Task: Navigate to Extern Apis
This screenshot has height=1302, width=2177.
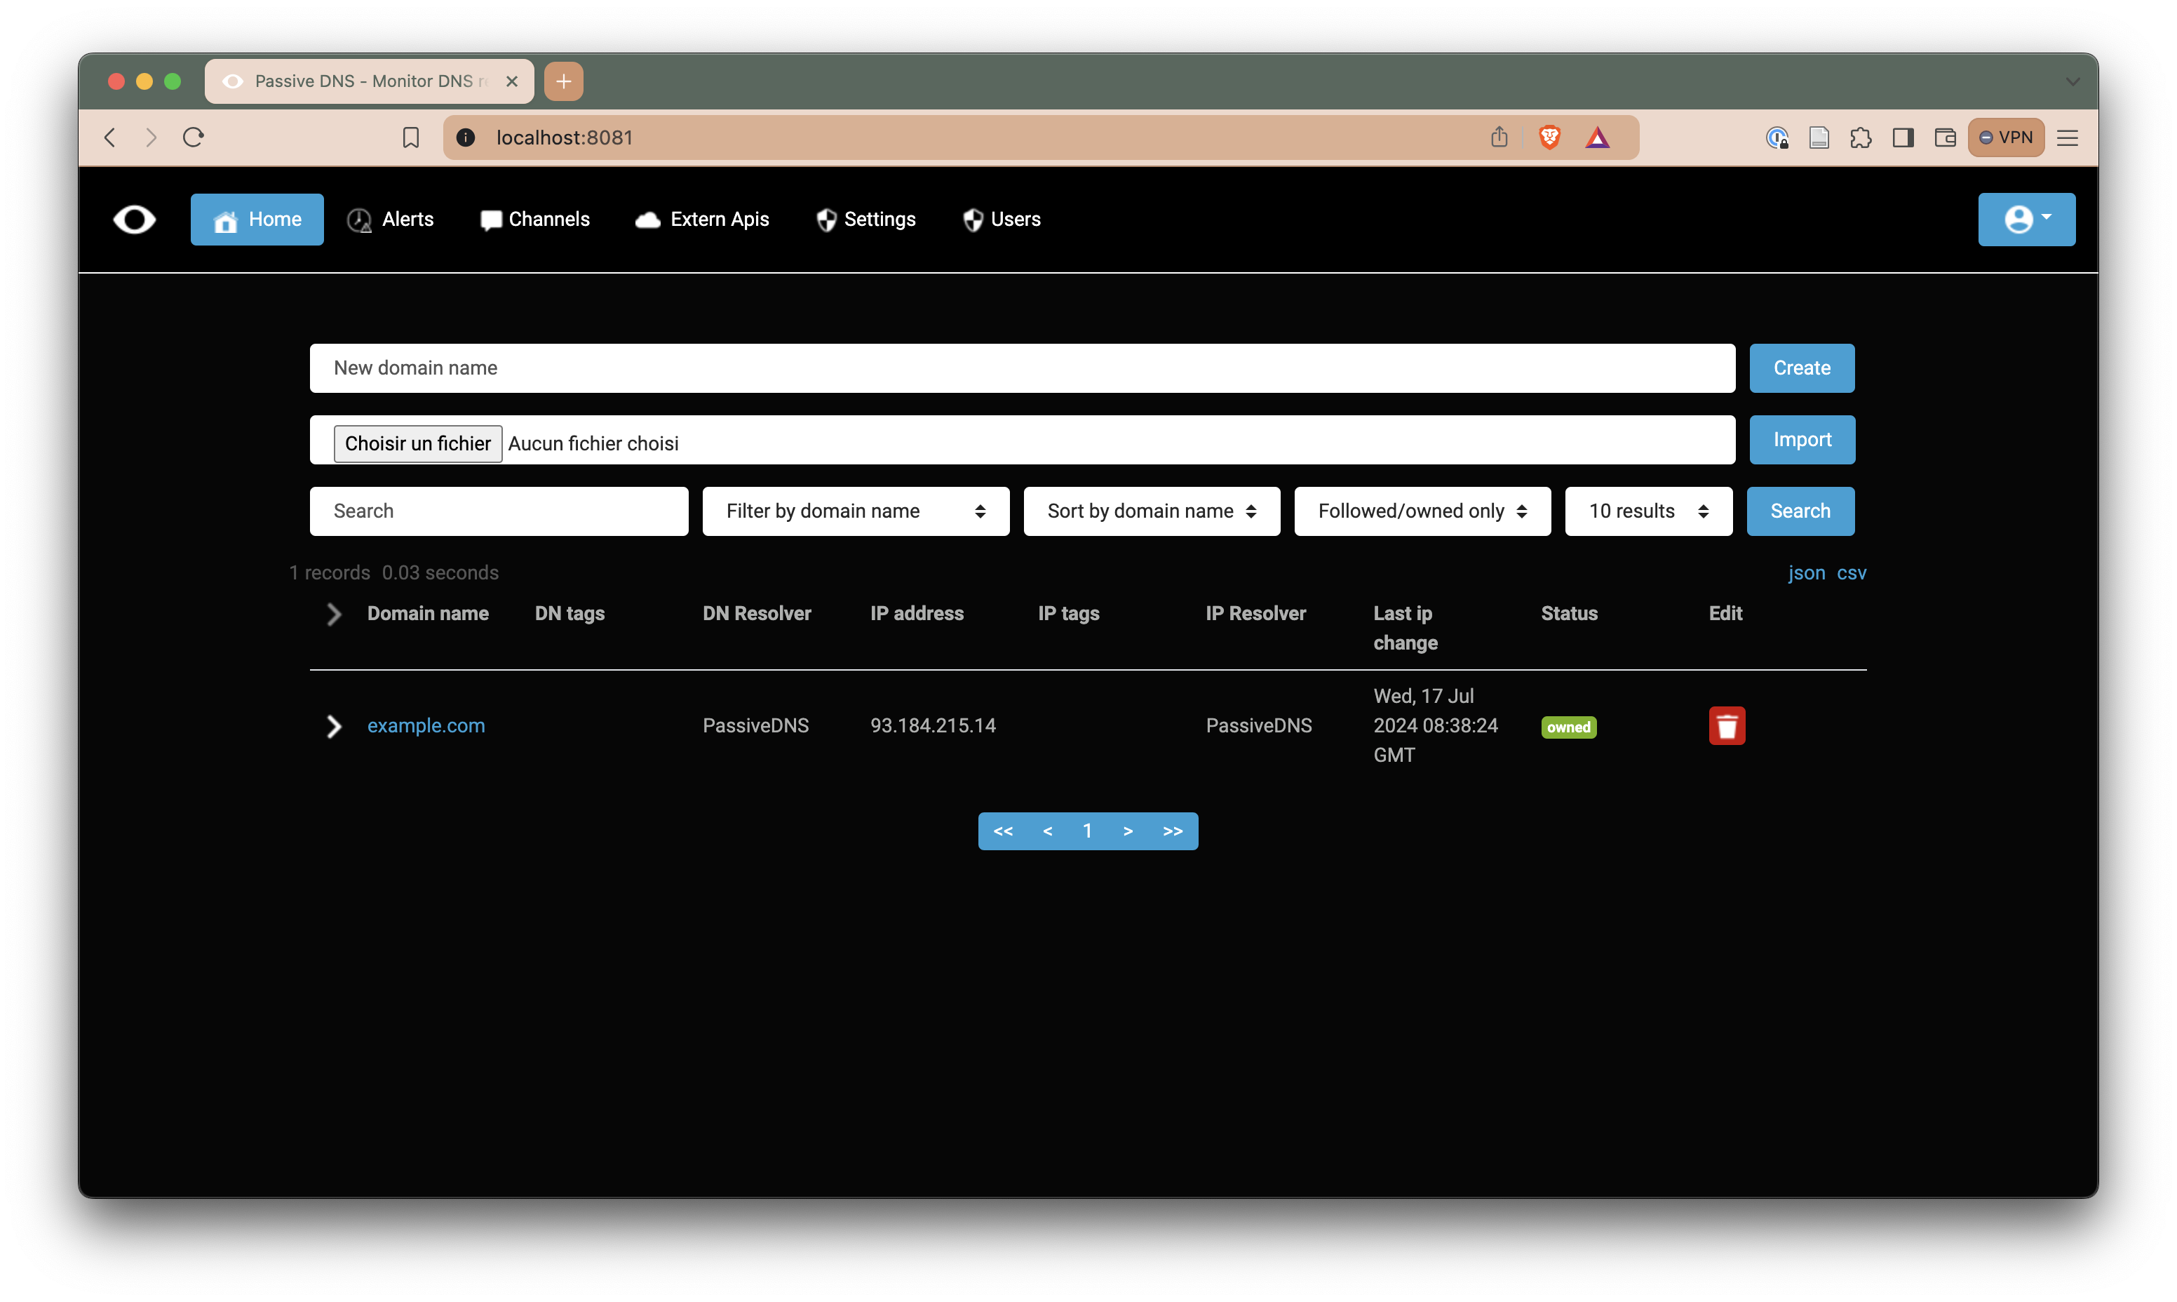Action: (703, 220)
